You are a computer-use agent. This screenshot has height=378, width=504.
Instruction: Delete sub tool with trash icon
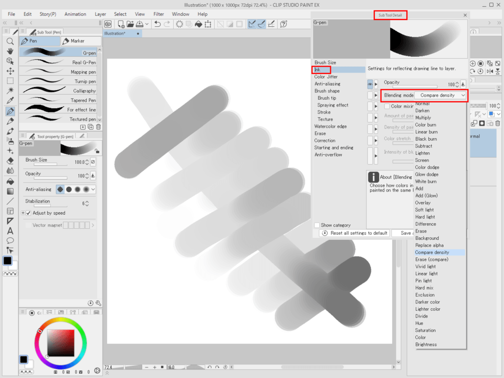(98, 127)
